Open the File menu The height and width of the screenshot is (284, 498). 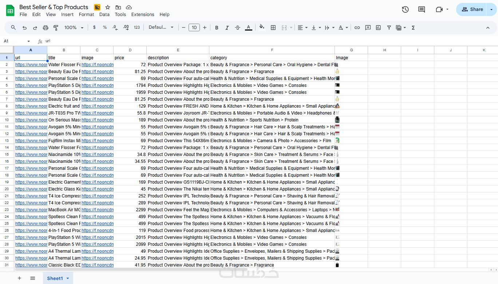(x=23, y=15)
